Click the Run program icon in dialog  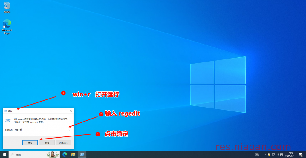8,121
